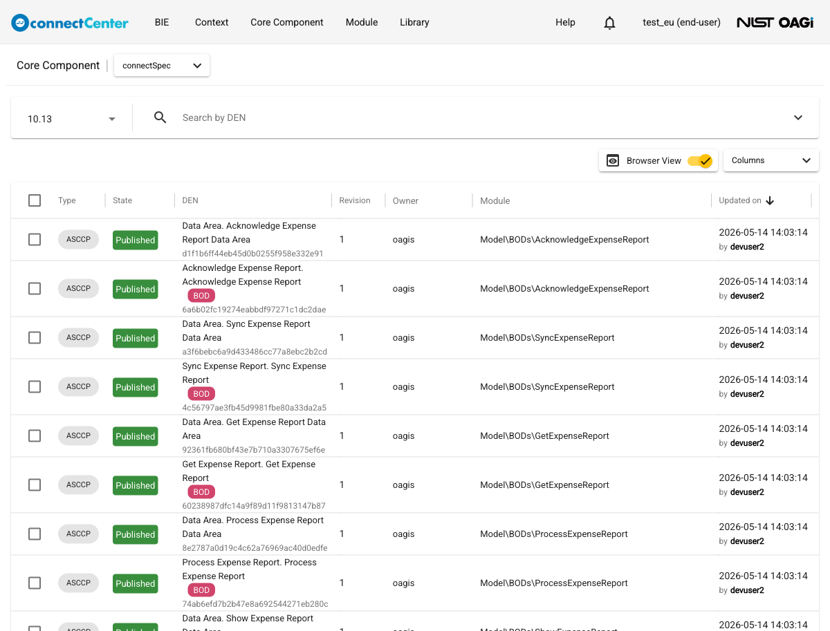
Task: Check Data Area. Process Expense Report row checkbox
Action: 35,534
